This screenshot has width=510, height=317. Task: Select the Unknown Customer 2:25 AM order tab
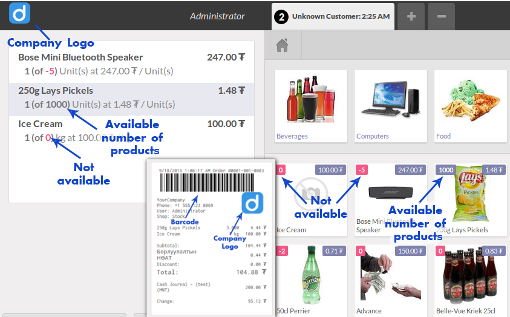pos(333,16)
